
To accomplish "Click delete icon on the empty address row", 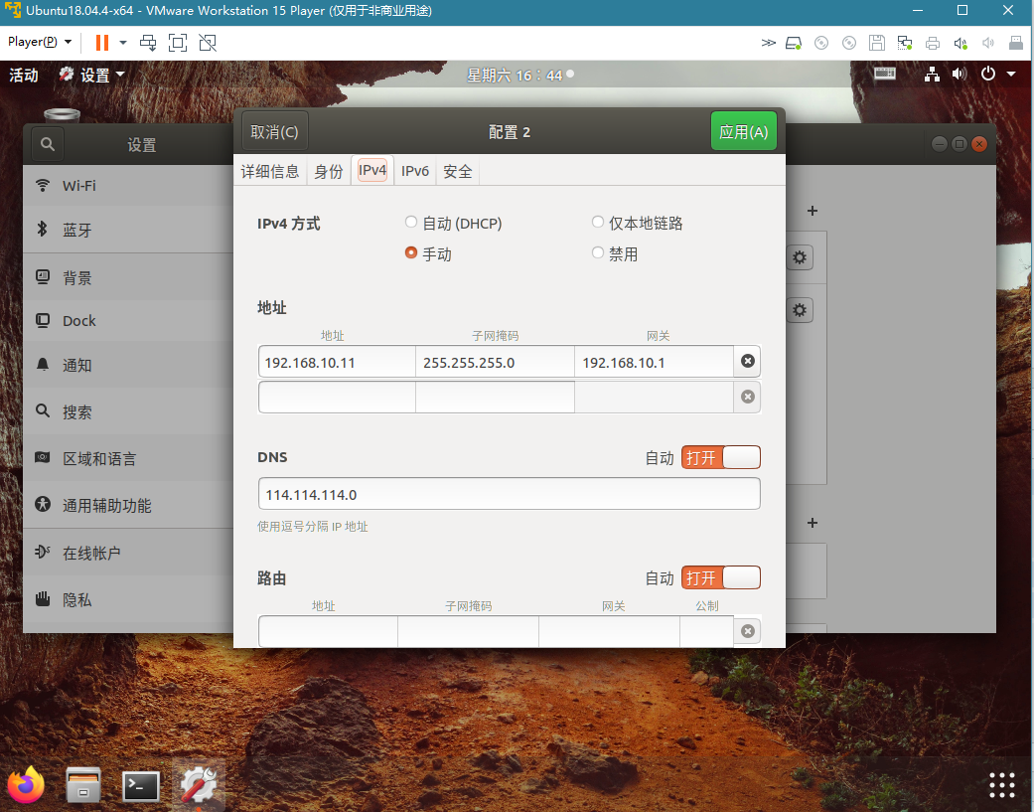I will [748, 397].
